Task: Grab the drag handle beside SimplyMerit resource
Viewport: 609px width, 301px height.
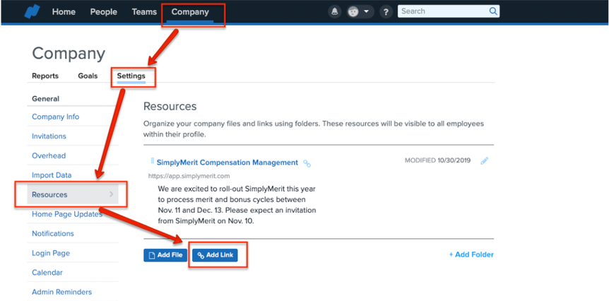Action: coord(152,162)
